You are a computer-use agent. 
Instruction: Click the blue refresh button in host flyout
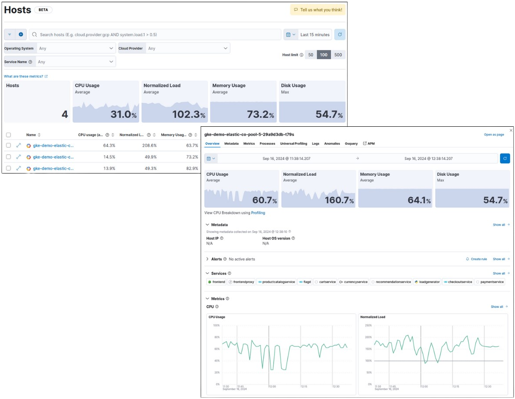pyautogui.click(x=505, y=158)
